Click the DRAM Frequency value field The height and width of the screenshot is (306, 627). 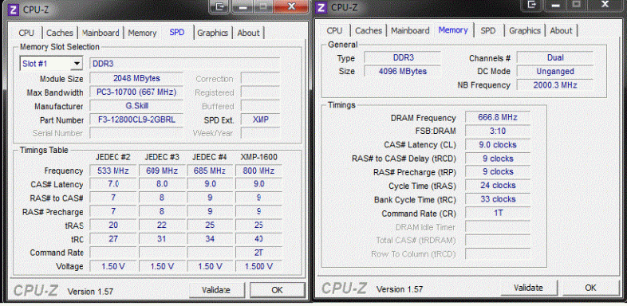[498, 117]
